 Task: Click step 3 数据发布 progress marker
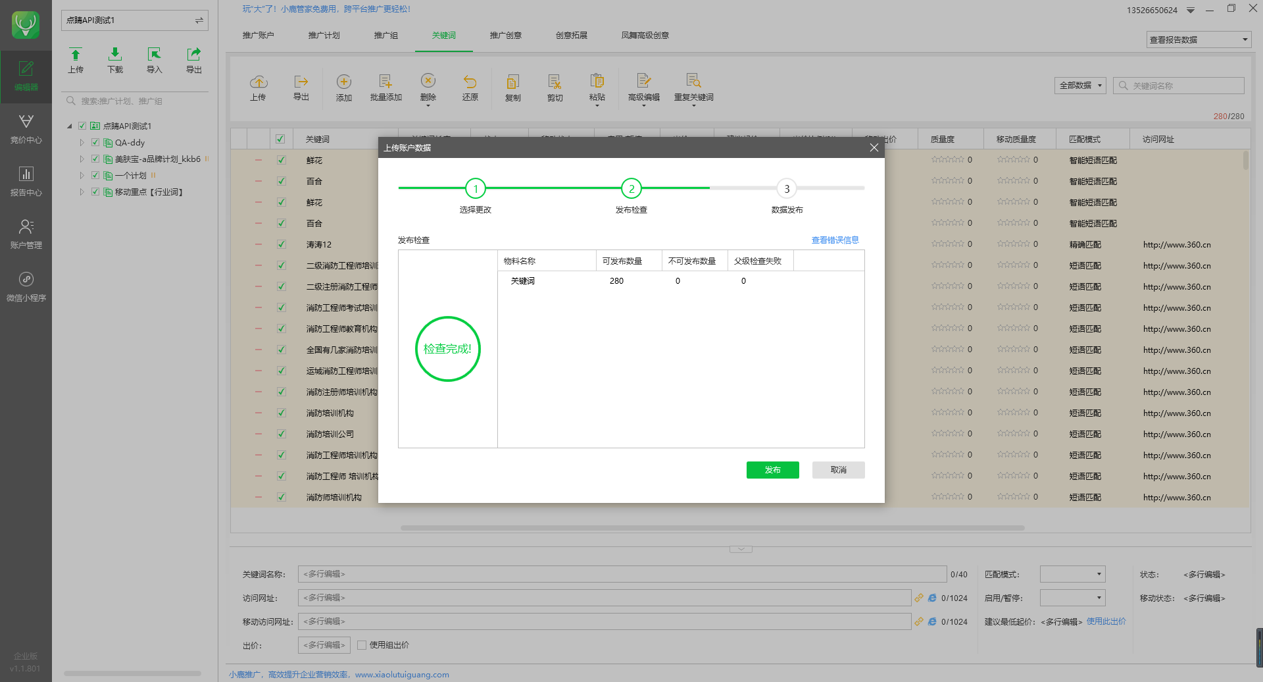click(x=787, y=189)
